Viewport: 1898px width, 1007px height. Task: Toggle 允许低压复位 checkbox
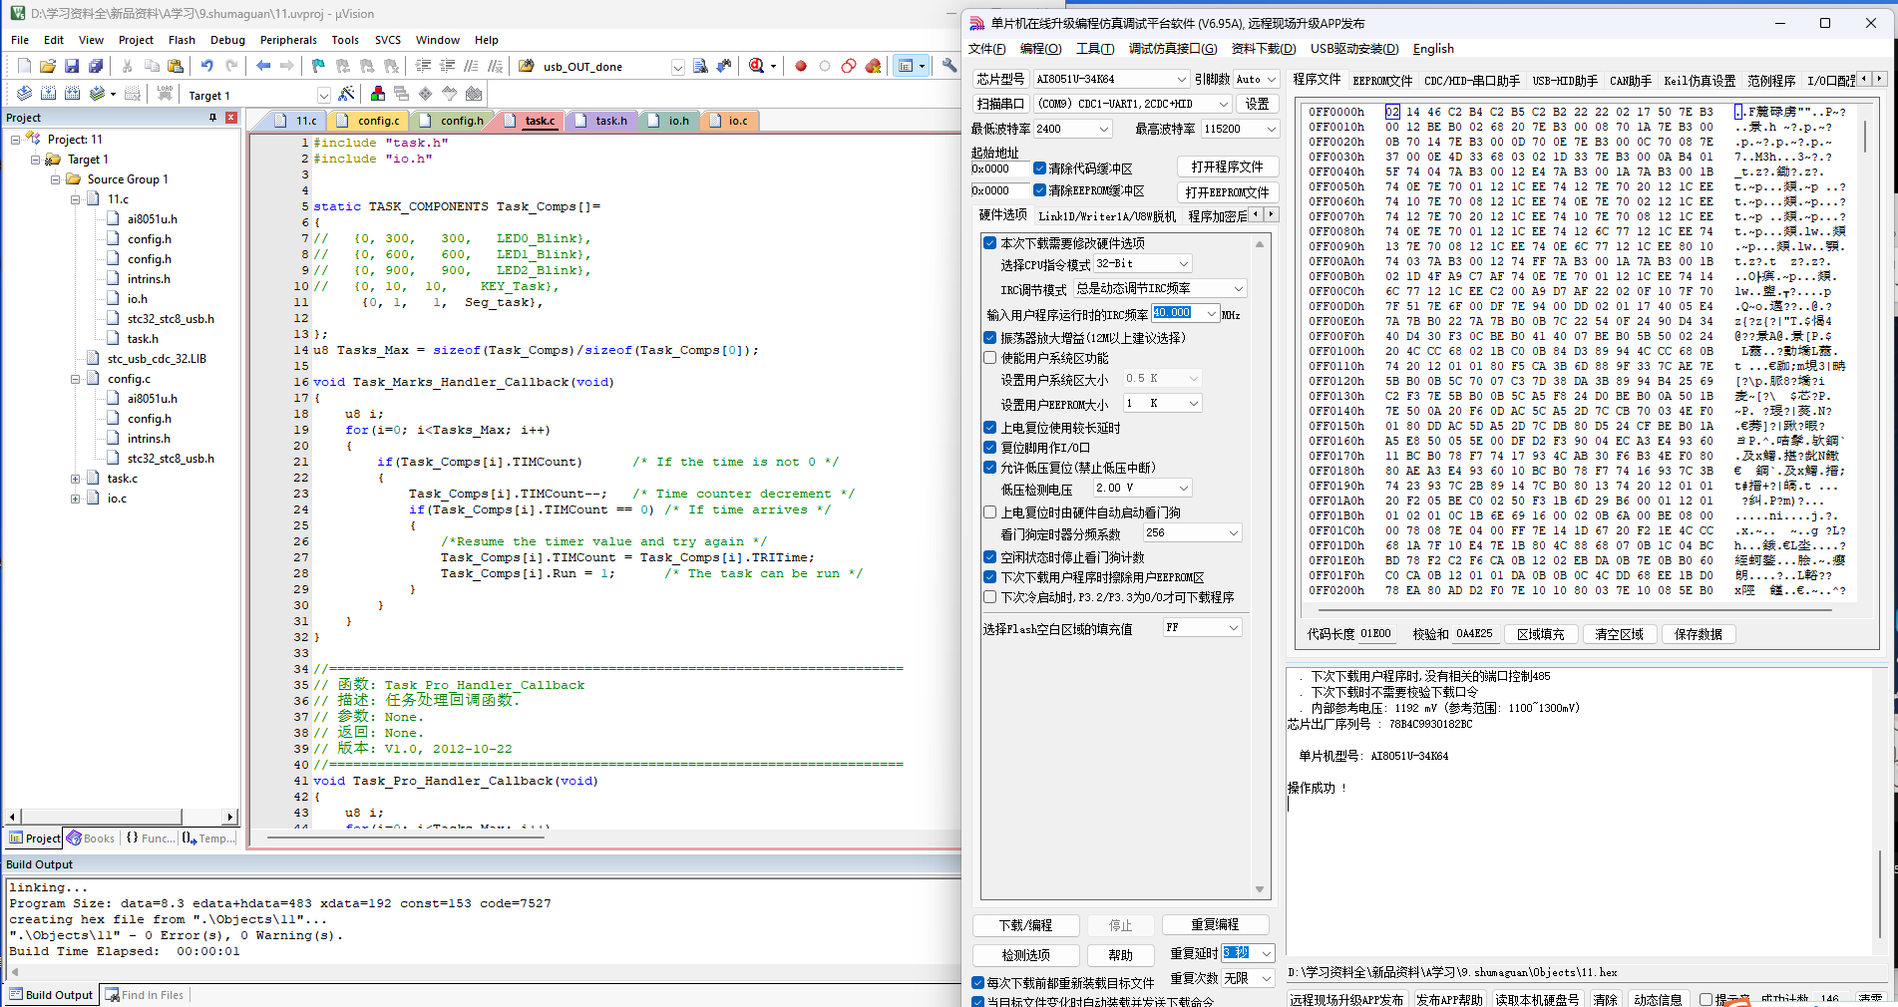989,468
